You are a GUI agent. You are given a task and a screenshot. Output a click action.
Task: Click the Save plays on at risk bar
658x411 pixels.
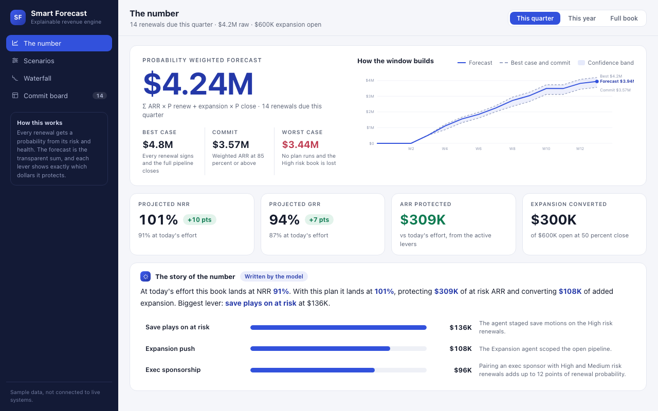pos(338,327)
